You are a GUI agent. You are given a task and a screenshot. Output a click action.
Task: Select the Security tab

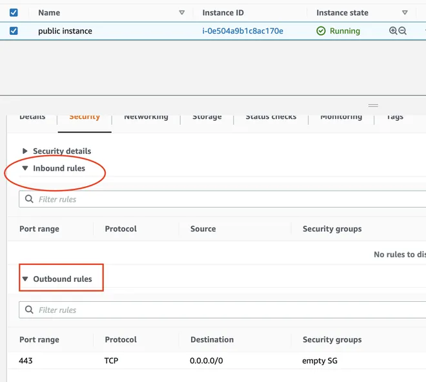coord(85,117)
